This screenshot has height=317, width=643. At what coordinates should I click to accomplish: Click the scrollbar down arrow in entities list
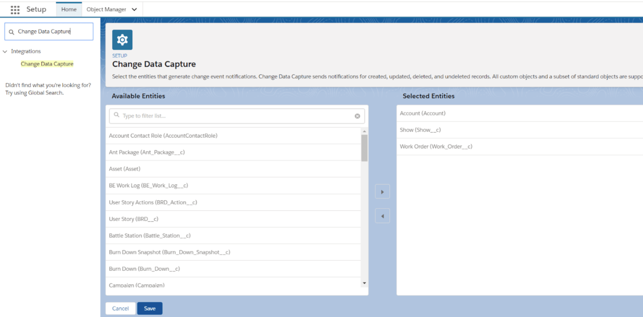click(364, 283)
